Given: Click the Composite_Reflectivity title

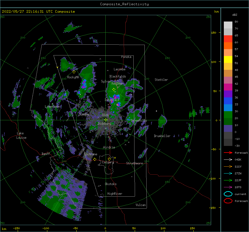Looking at the screenshot, I should tap(124, 4).
